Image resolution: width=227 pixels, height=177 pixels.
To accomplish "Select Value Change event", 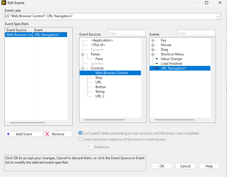I will pos(171,59).
